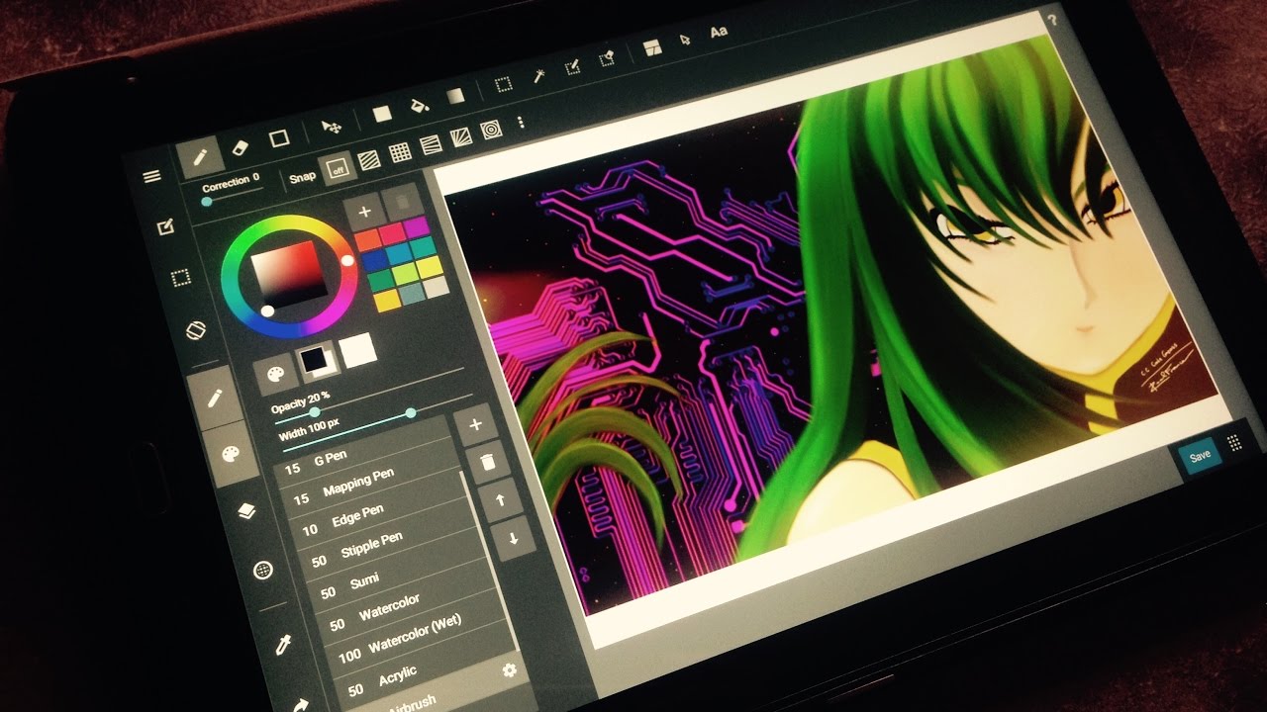Tap the rotate canvas icon in sidebar
Viewport: 1267px width, 712px height.
point(197,329)
